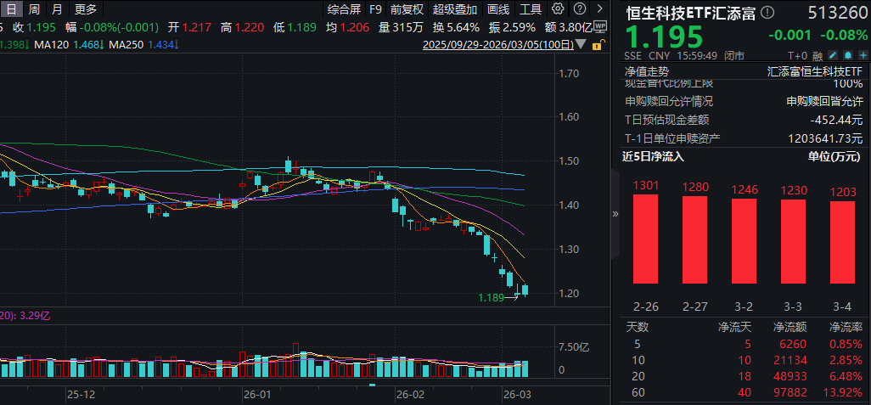Switch chart to monthly 月 period
871x405 pixels.
(x=56, y=9)
